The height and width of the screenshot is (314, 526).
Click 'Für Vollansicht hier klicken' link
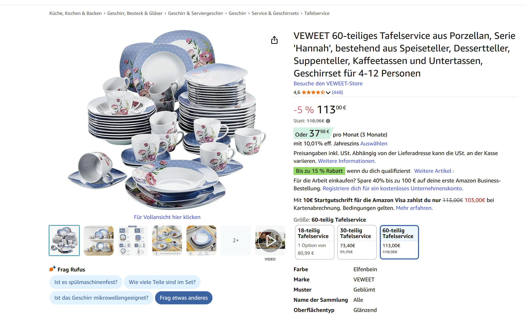[x=167, y=217]
